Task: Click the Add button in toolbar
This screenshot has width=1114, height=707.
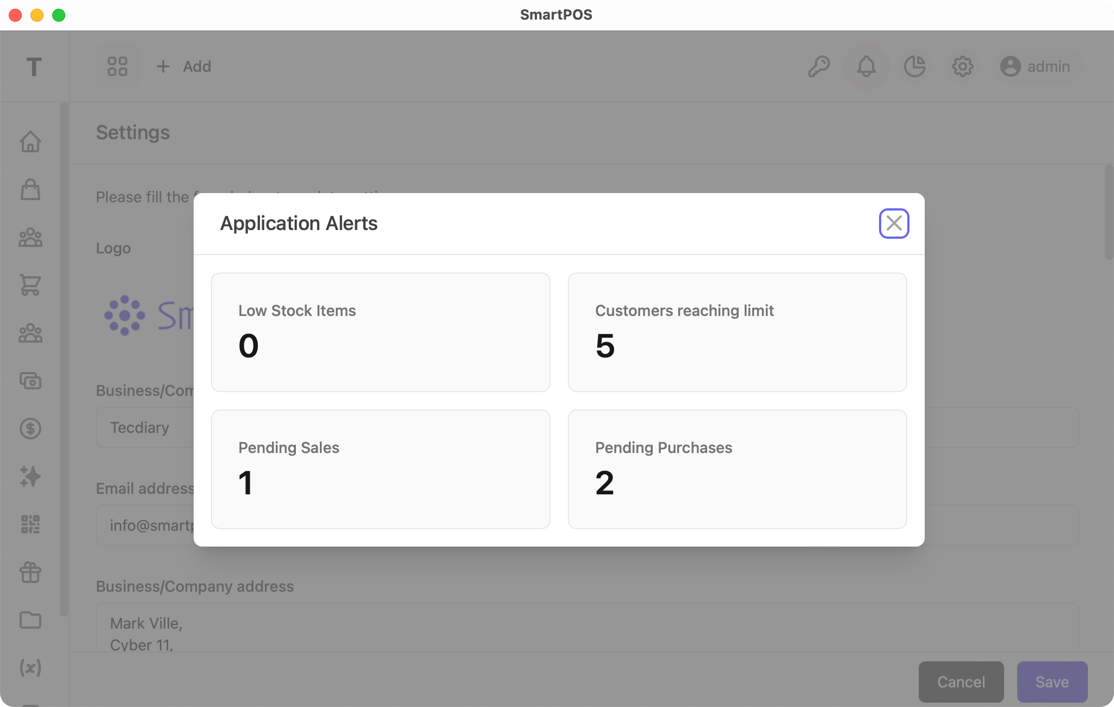Action: pos(183,66)
